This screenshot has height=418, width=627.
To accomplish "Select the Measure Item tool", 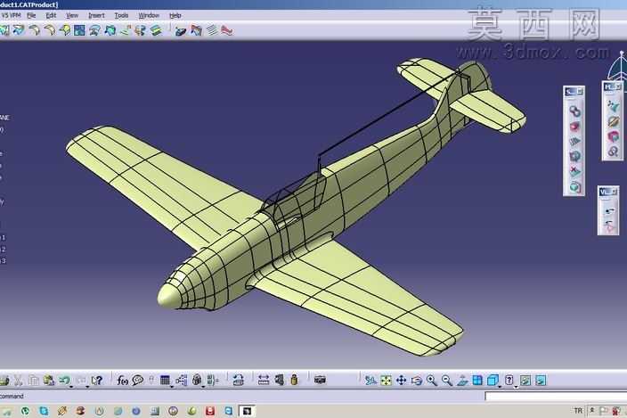I will pyautogui.click(x=279, y=380).
